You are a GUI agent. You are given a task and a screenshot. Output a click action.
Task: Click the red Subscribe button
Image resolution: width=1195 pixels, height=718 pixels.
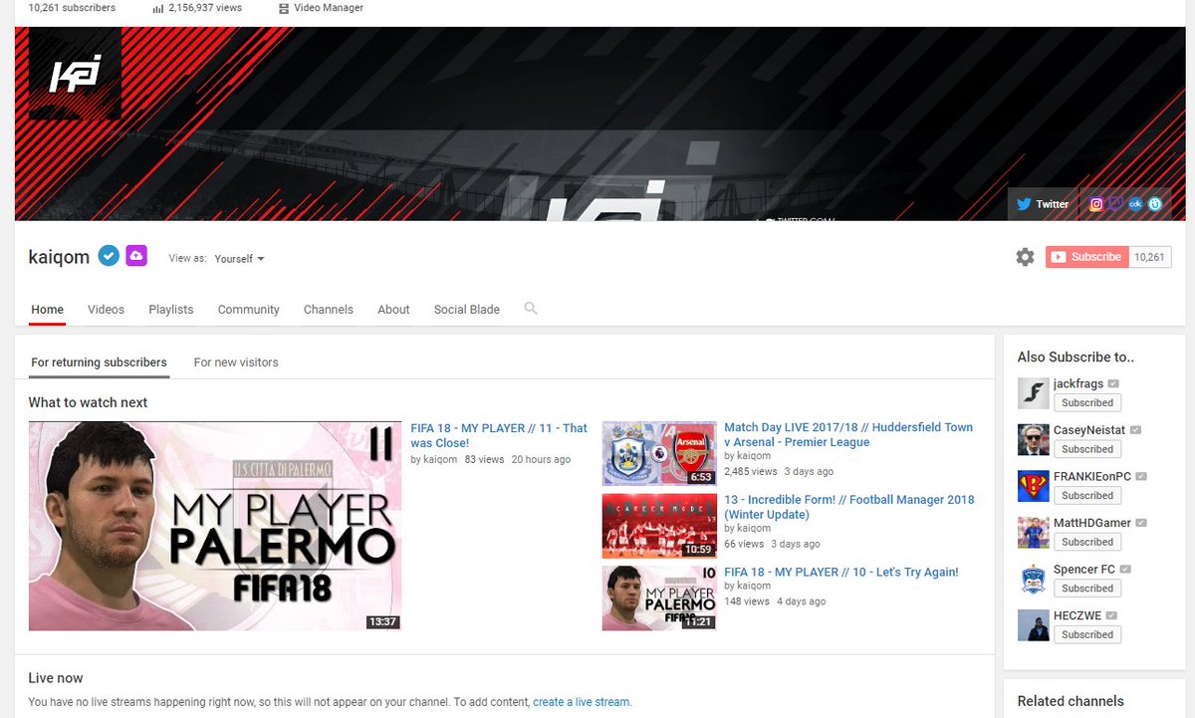[1086, 257]
